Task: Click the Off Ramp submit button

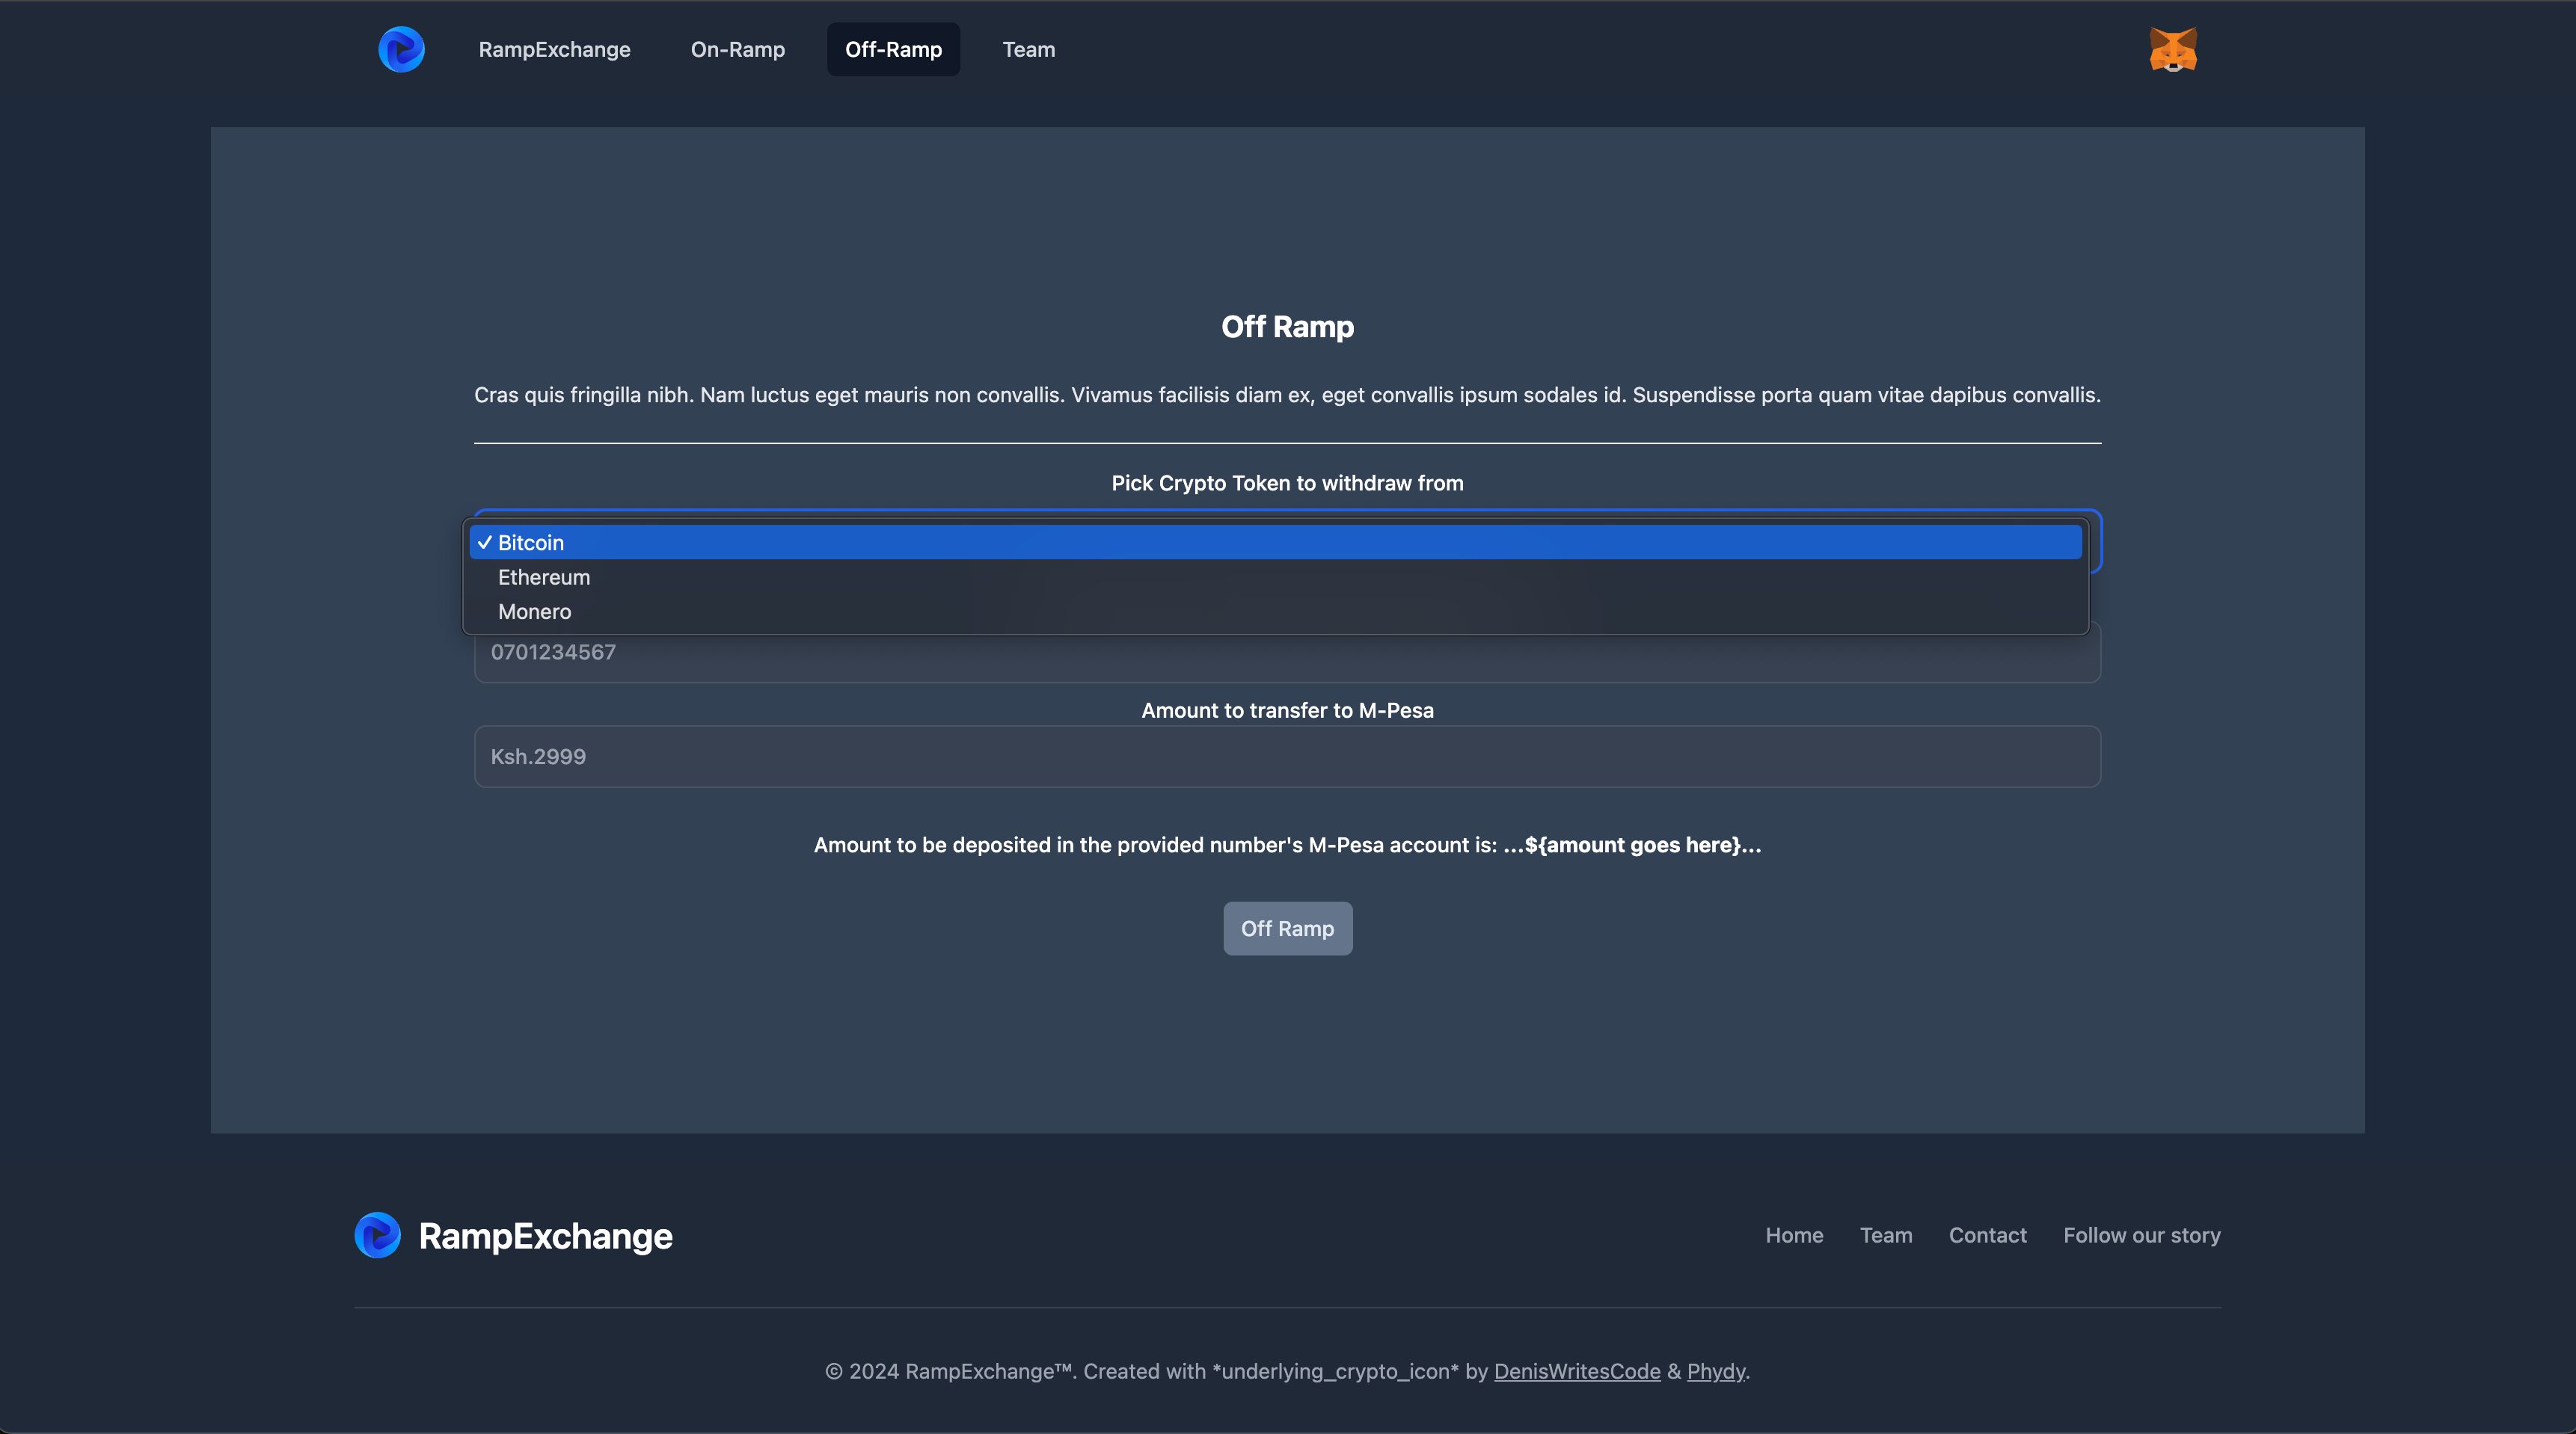Action: coord(1287,929)
